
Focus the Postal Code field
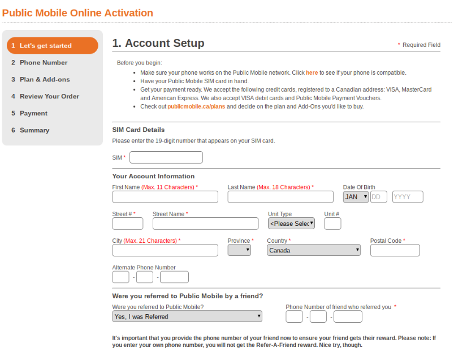coord(395,250)
